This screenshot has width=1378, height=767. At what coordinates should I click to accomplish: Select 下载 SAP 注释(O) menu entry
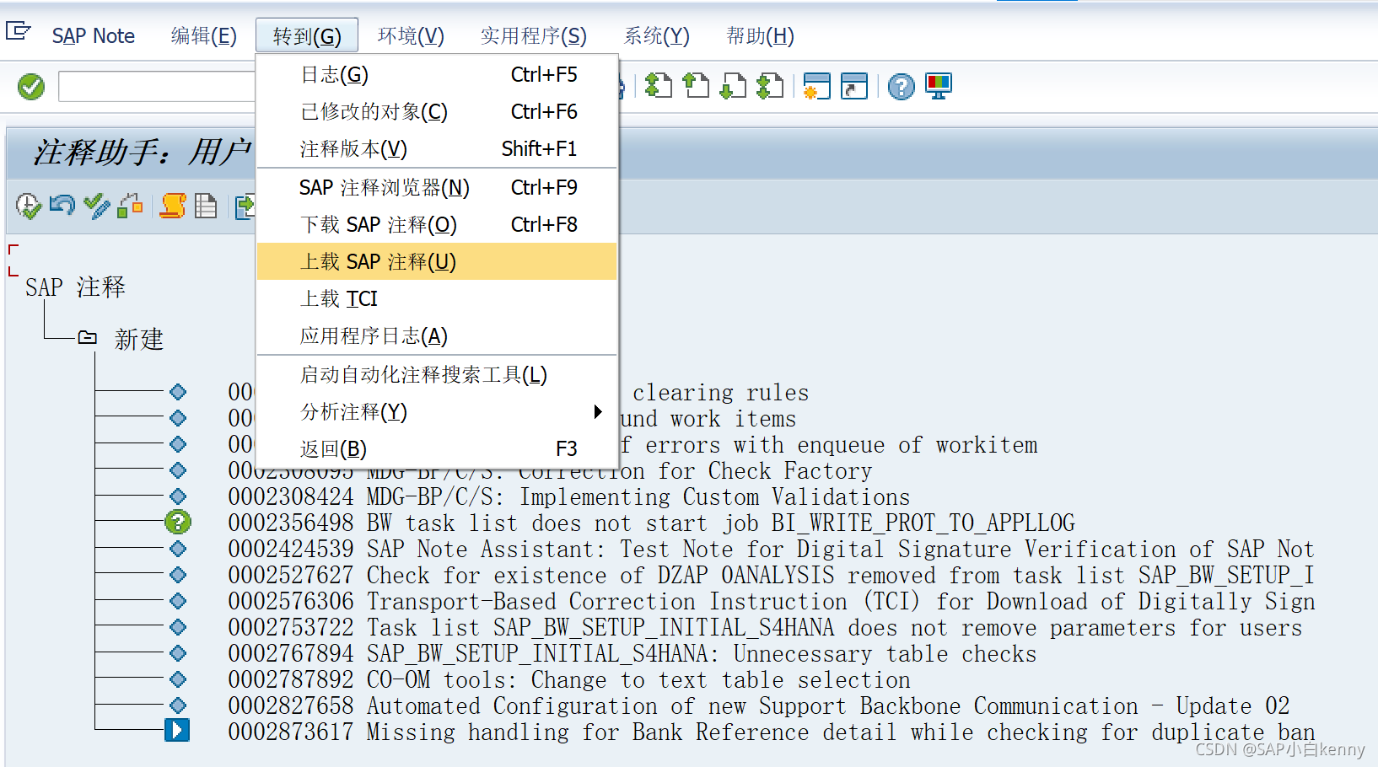[x=437, y=225]
